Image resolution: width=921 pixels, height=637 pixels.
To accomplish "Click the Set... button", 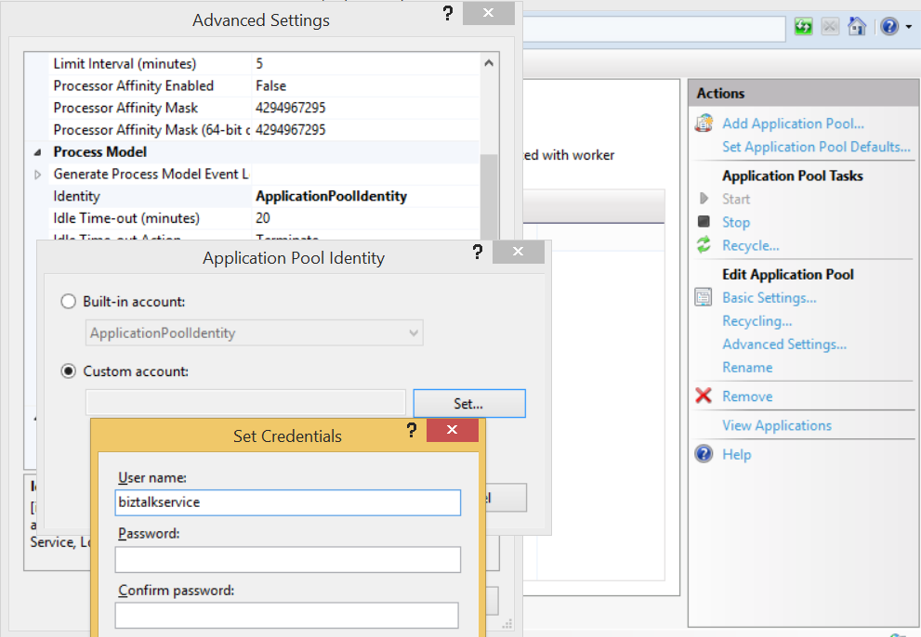I will coord(469,403).
